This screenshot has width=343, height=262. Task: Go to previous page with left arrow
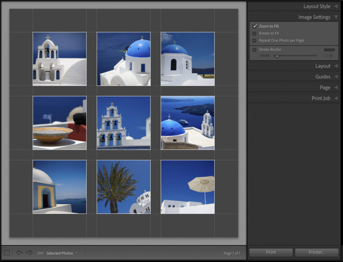(x=19, y=253)
